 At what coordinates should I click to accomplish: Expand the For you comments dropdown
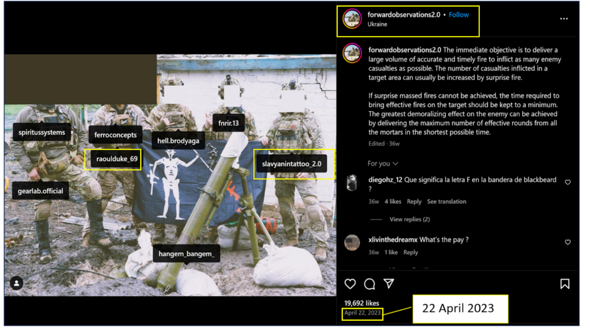coord(383,164)
